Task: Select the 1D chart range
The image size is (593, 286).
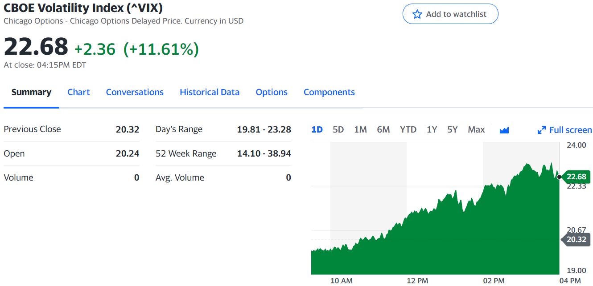Action: tap(317, 130)
